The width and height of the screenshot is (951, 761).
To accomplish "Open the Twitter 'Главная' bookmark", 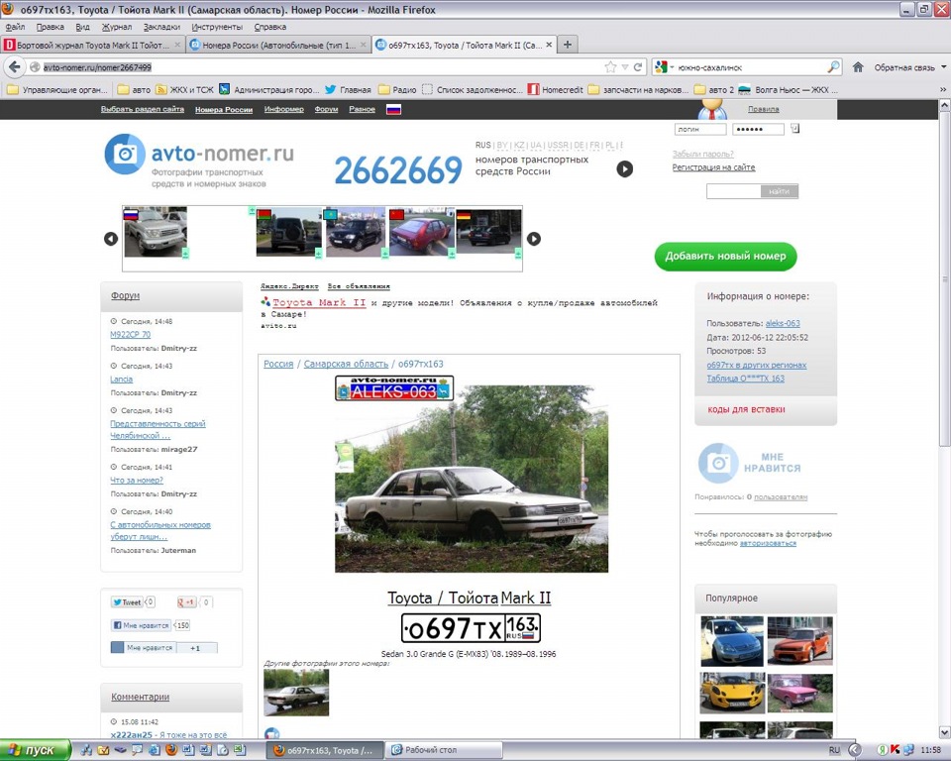I will [x=348, y=89].
